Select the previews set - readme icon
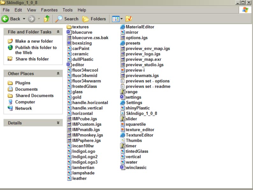Viewport: 253px width, 190px height. coord(123,86)
